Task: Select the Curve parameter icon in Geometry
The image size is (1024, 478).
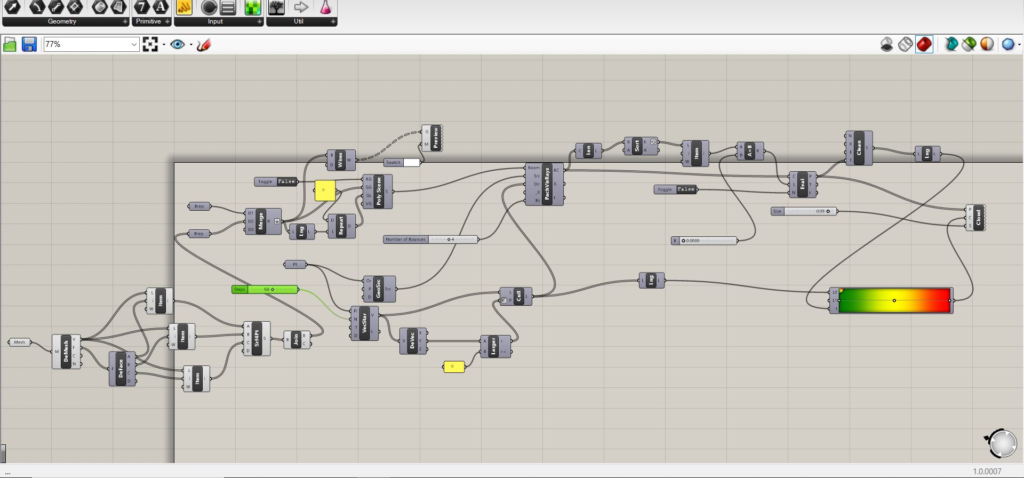Action: 37,7
